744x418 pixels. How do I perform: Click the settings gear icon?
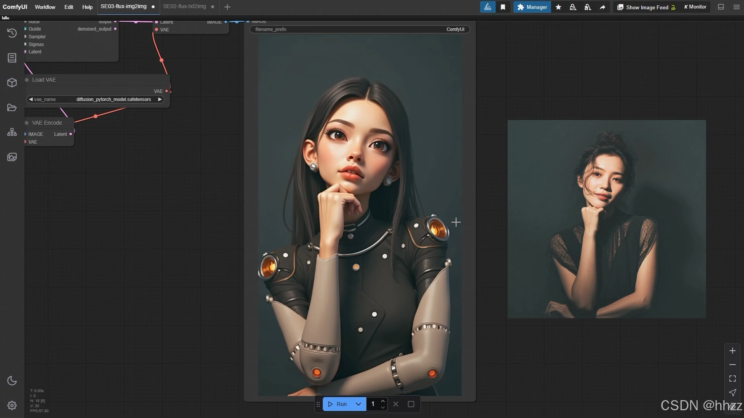tap(12, 405)
